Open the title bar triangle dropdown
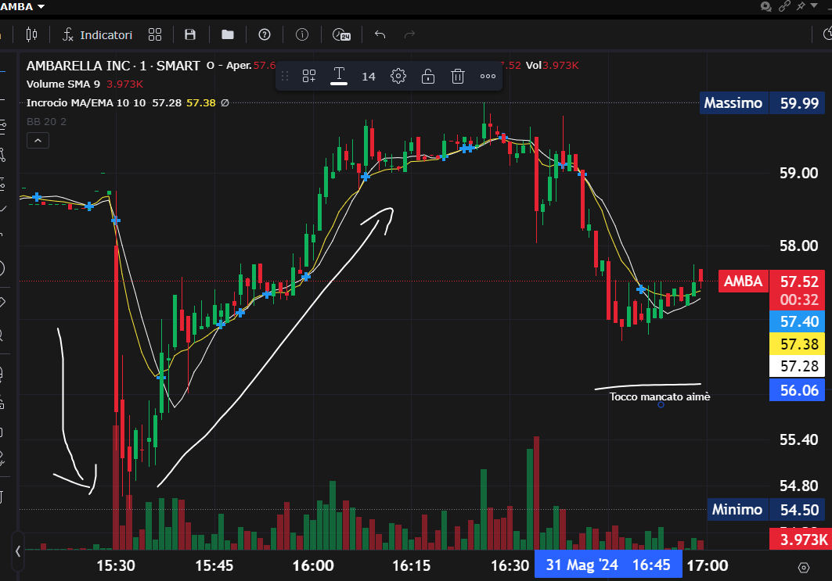This screenshot has height=581, width=832. click(x=814, y=5)
